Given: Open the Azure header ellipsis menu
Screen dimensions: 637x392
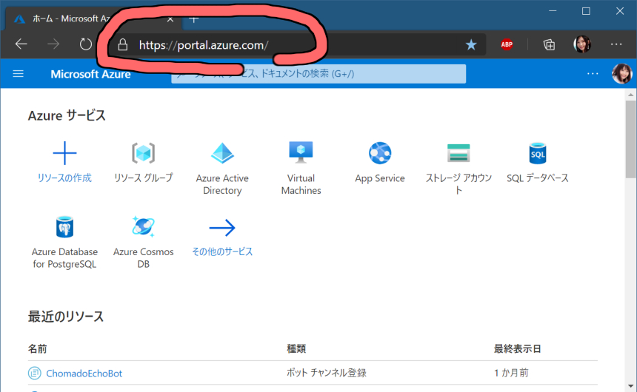Looking at the screenshot, I should 593,73.
